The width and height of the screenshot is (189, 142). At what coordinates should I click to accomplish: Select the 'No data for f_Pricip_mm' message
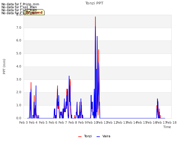[x=20, y=4]
